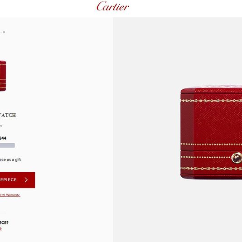Click the watch product title text
This screenshot has height=242, width=242.
[8, 115]
